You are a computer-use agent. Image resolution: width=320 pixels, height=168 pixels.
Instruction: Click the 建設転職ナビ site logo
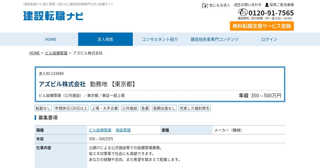53,16
